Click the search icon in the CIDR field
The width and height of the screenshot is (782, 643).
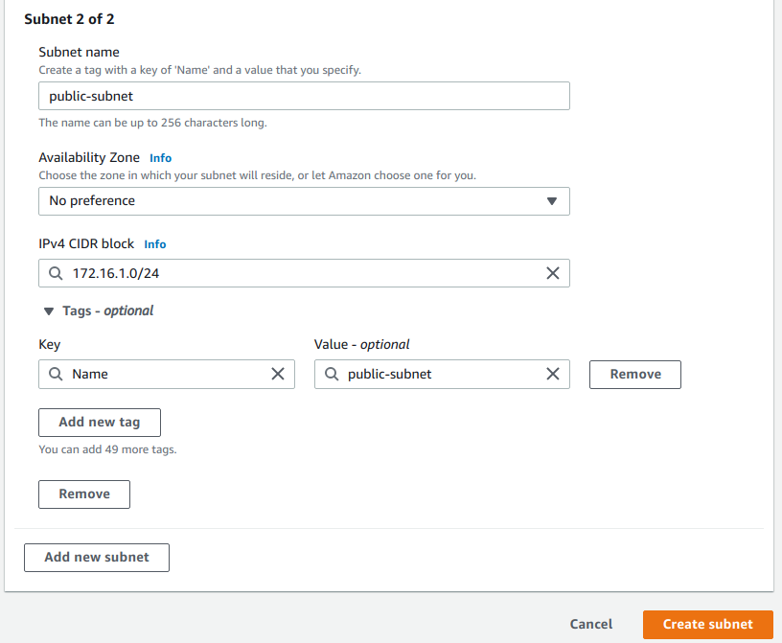coord(56,273)
